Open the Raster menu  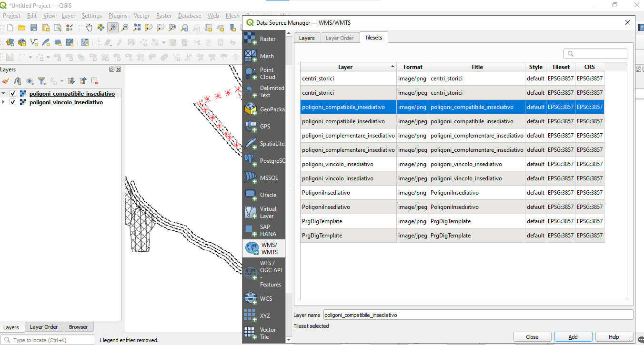[x=163, y=15]
